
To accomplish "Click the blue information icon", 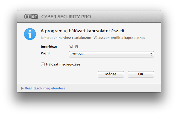I will tap(30, 34).
